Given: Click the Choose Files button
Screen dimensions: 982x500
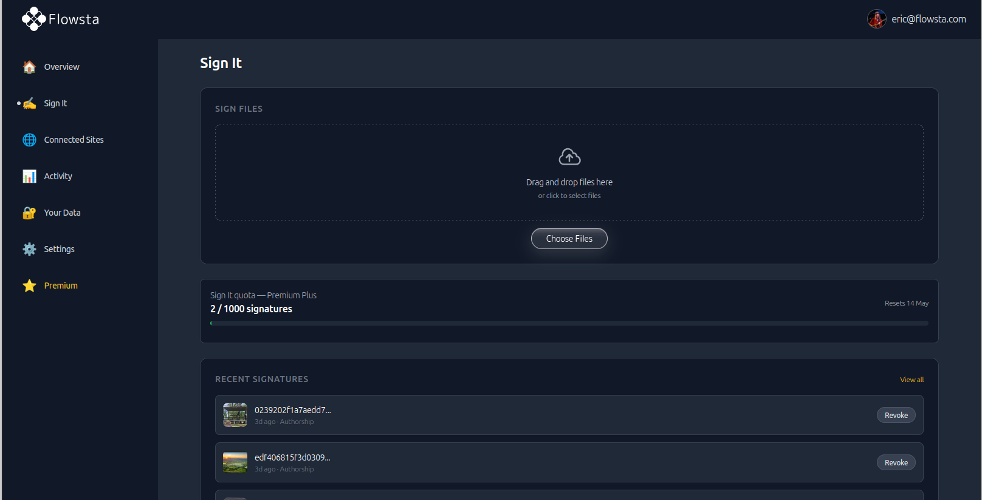Looking at the screenshot, I should [x=569, y=239].
